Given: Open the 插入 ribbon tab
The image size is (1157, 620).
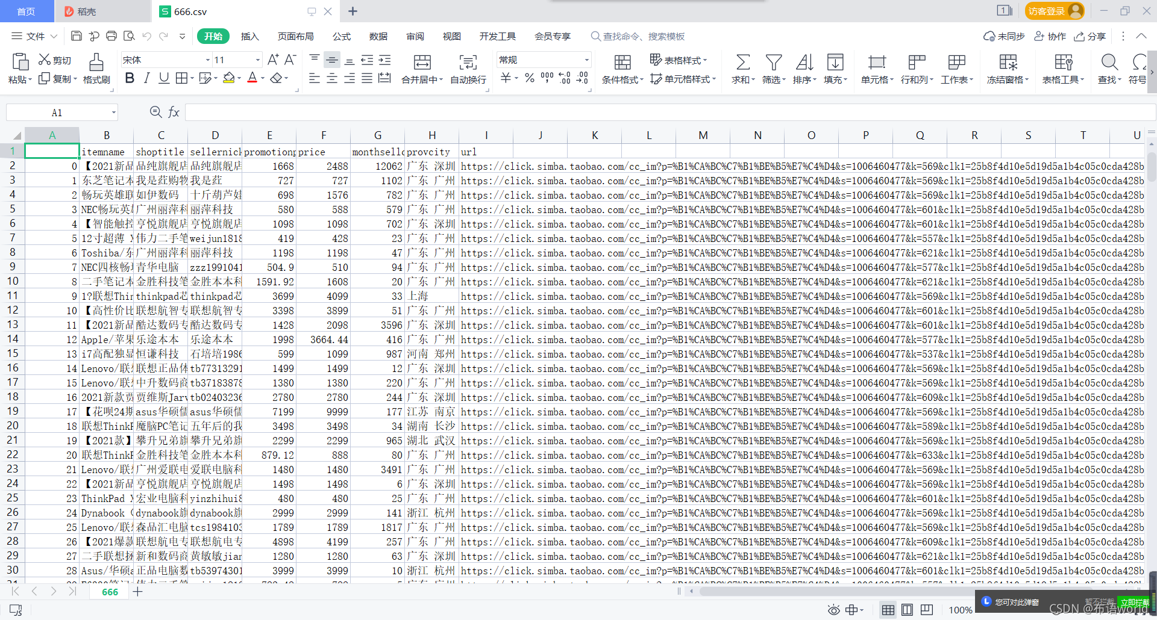Looking at the screenshot, I should [249, 36].
